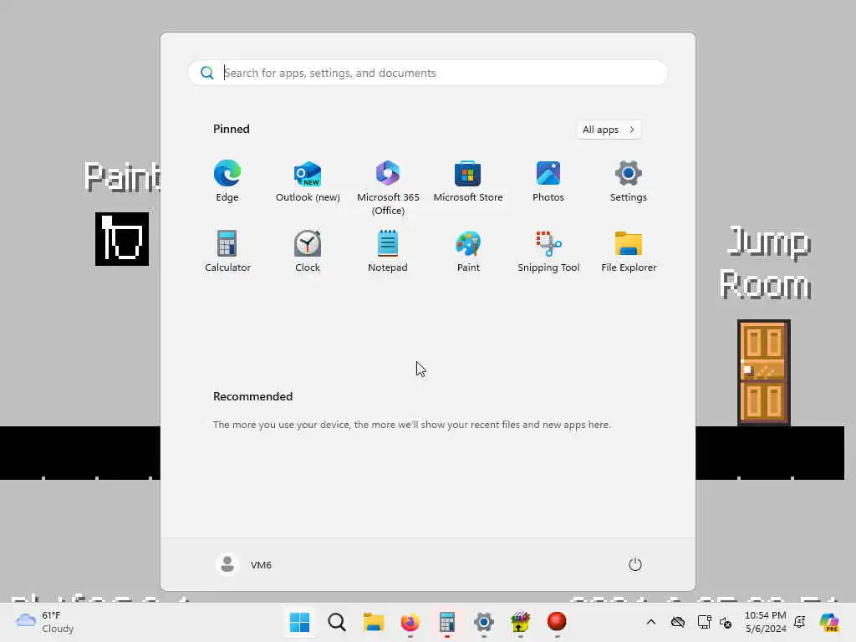
Task: Launch Notepad
Action: [388, 252]
